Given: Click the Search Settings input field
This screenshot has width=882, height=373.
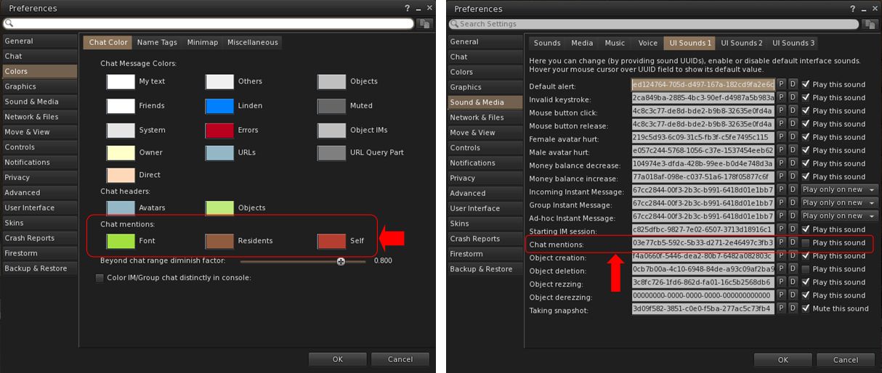Looking at the screenshot, I should [x=654, y=24].
